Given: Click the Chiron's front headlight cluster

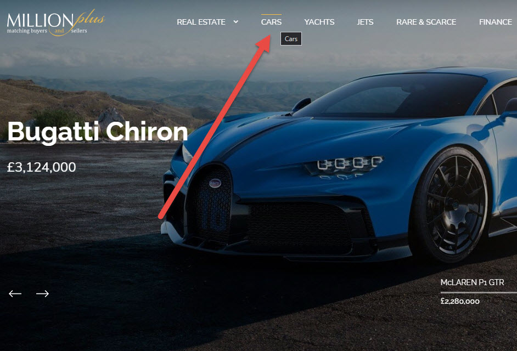Looking at the screenshot, I should [x=344, y=165].
